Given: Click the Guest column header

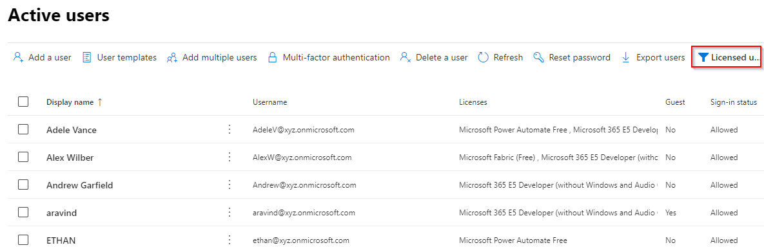Looking at the screenshot, I should [x=675, y=102].
